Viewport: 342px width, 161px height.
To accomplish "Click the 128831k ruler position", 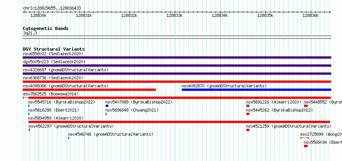I will pyautogui.click(x=84, y=15).
